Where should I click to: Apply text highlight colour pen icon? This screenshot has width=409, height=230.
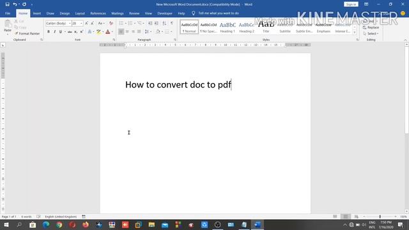tap(98, 32)
